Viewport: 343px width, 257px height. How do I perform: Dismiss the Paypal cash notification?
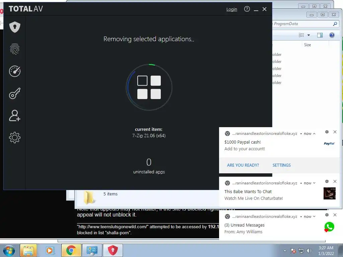335,132
